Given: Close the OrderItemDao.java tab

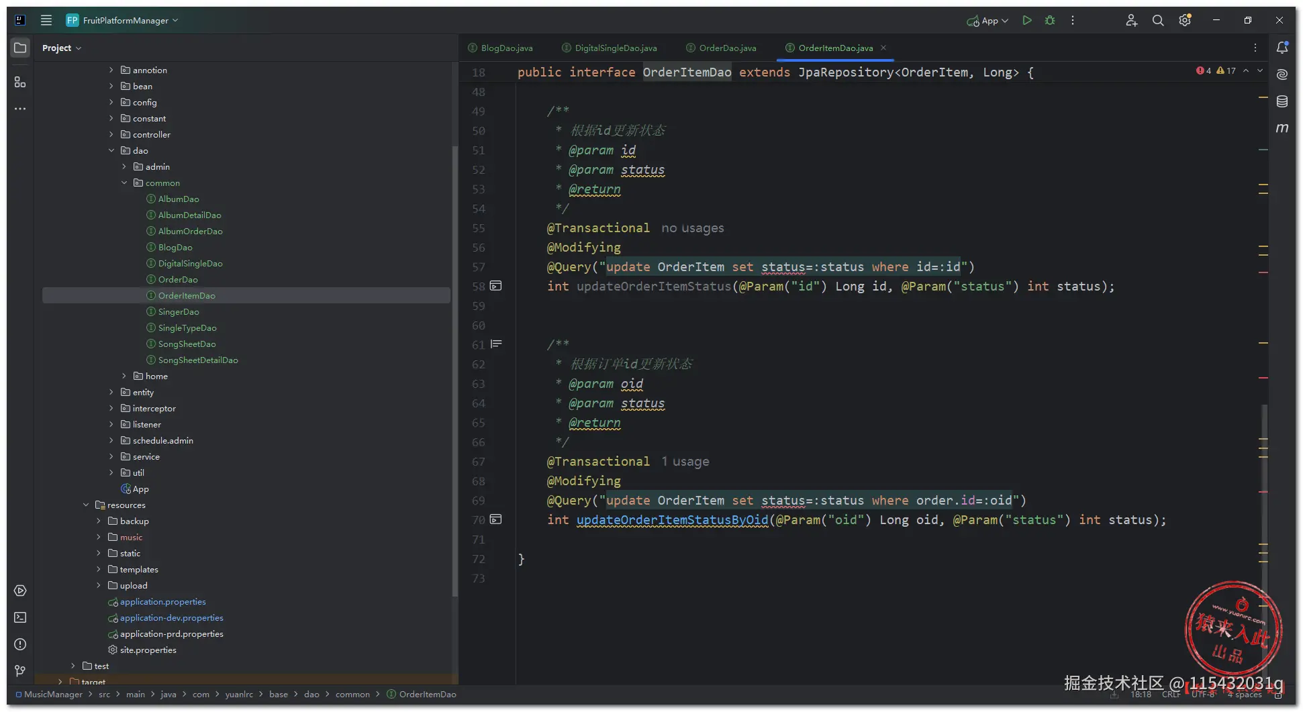Looking at the screenshot, I should pyautogui.click(x=883, y=48).
